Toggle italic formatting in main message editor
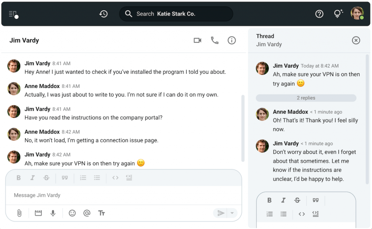The width and height of the screenshot is (372, 229). (x=32, y=178)
